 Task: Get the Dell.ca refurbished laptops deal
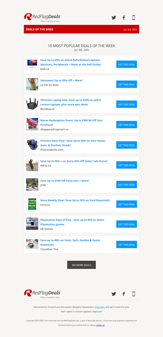pyautogui.click(x=126, y=64)
